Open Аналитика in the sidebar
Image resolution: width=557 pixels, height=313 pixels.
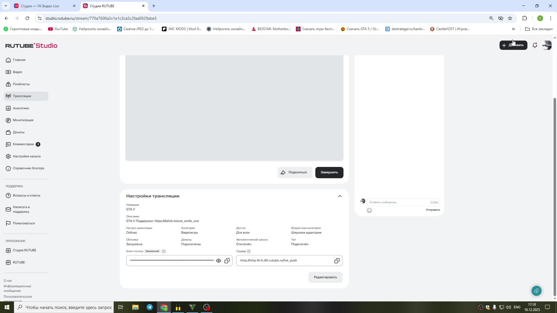pos(21,108)
